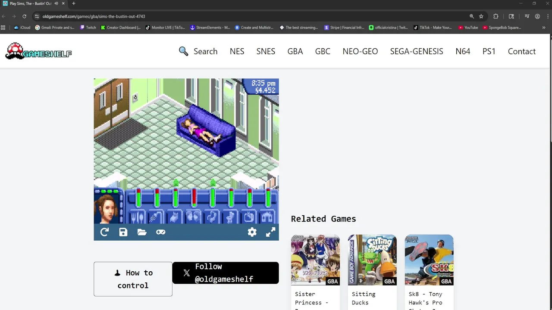Open the SEGA-GENESIS menu item
552x310 pixels.
click(x=417, y=51)
